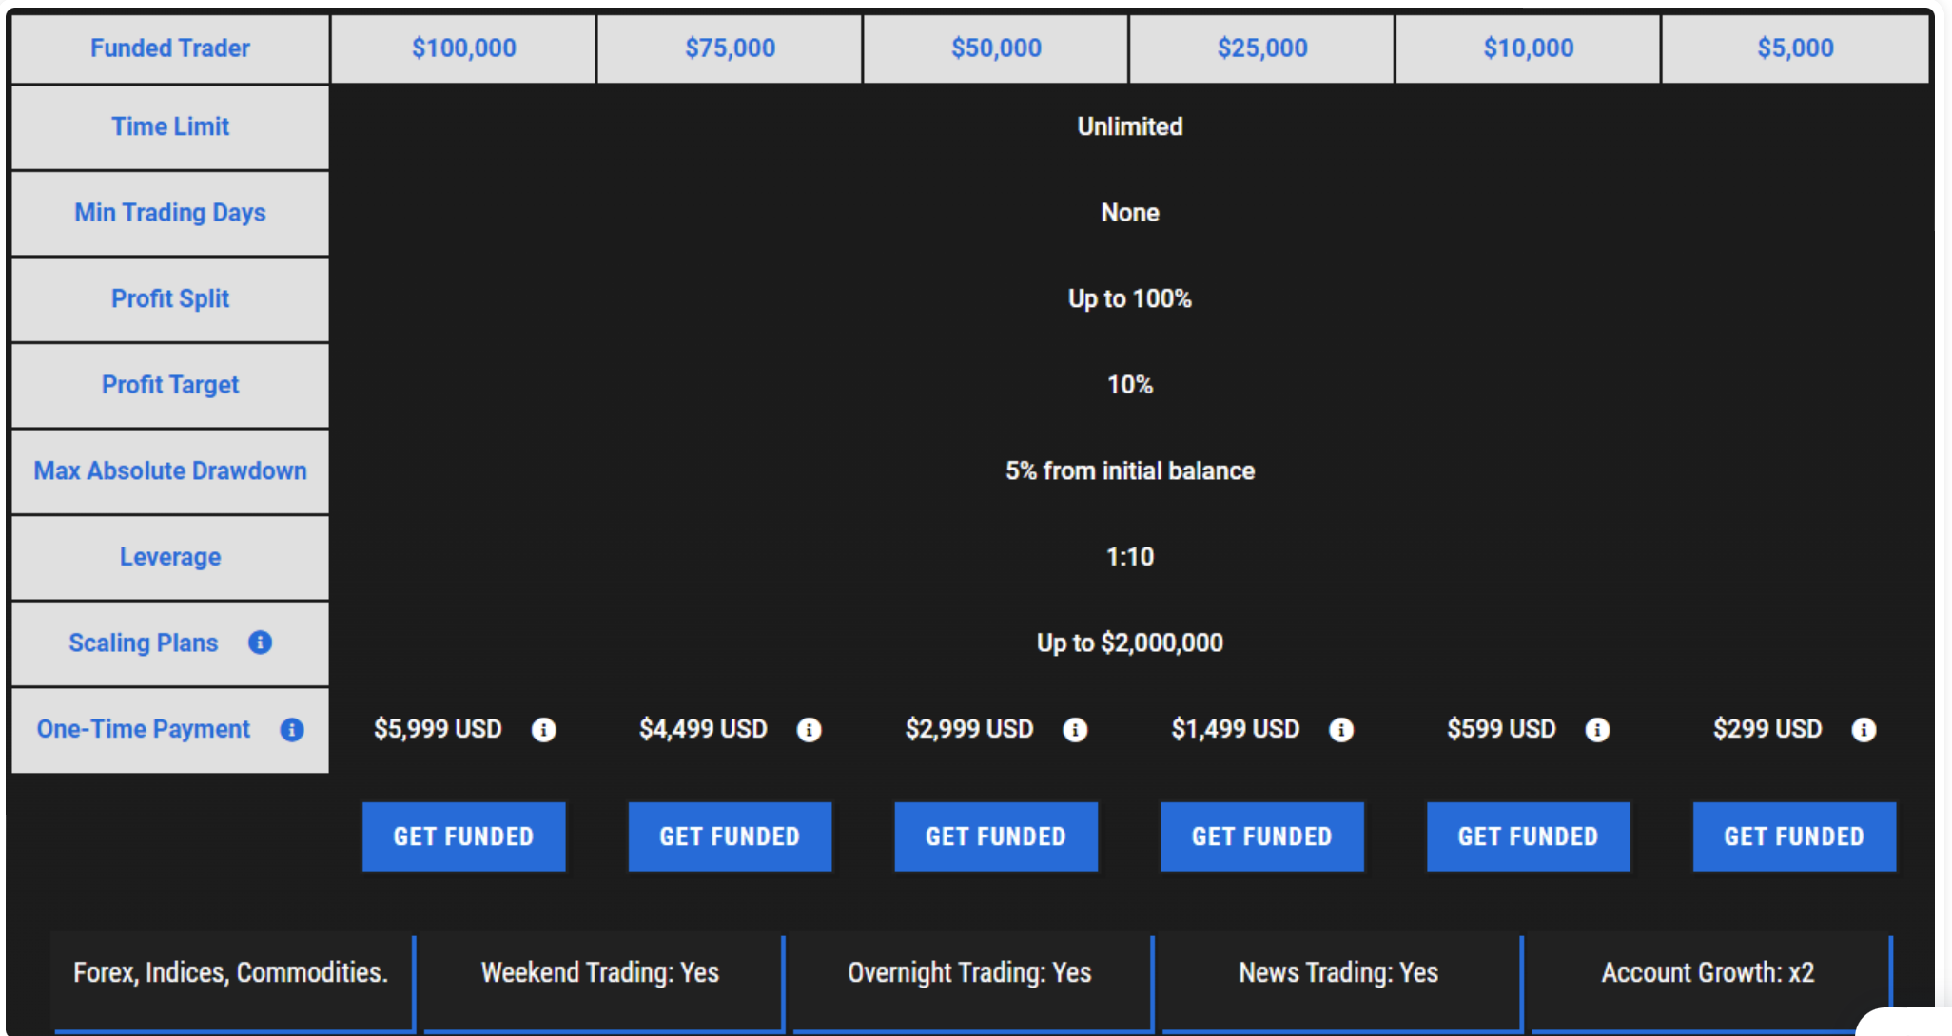This screenshot has width=1952, height=1036.
Task: Click the Profit Target row label
Action: pos(170,385)
